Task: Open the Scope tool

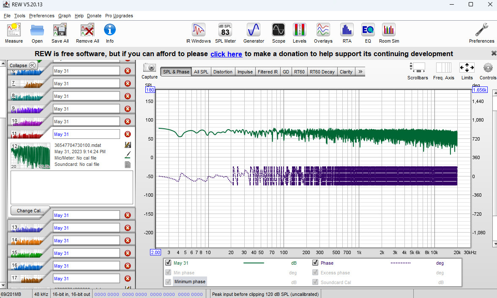Action: pos(278,30)
